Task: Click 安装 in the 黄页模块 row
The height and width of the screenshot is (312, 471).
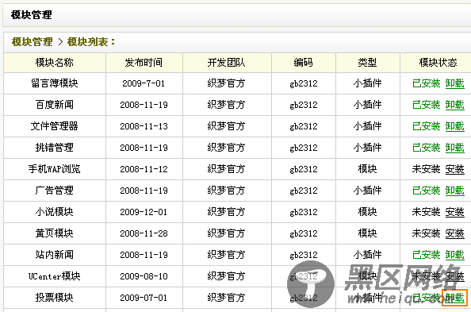Action: pos(454,233)
